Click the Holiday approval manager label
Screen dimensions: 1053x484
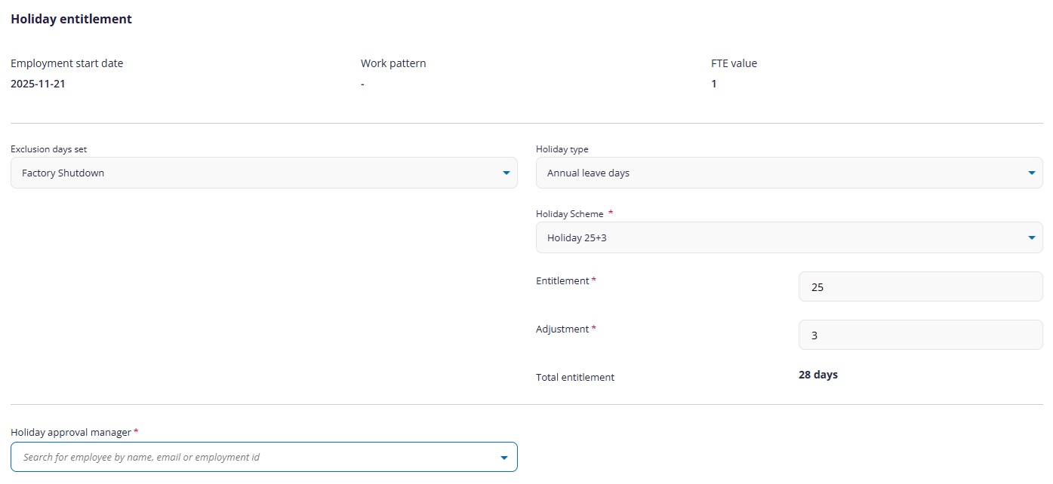[71, 432]
